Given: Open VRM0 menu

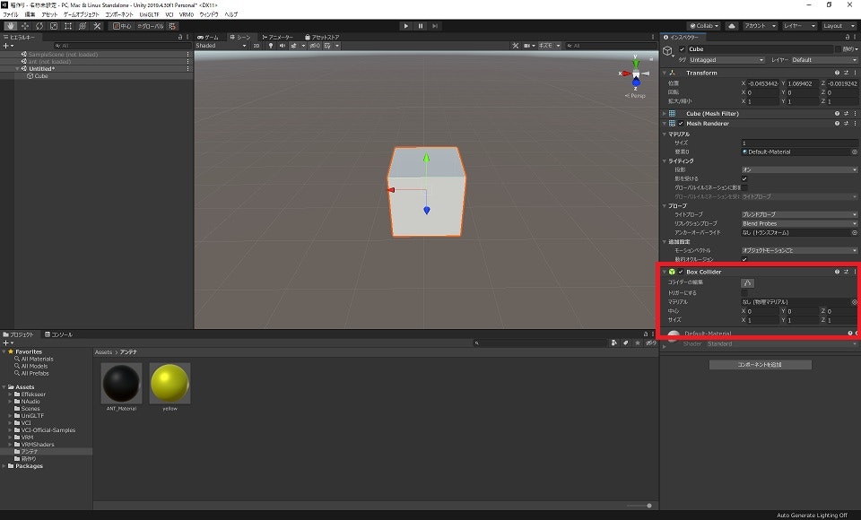Looking at the screenshot, I should [187, 15].
